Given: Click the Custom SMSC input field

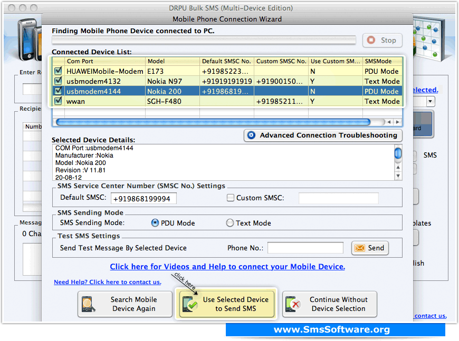Looking at the screenshot, I should [338, 198].
